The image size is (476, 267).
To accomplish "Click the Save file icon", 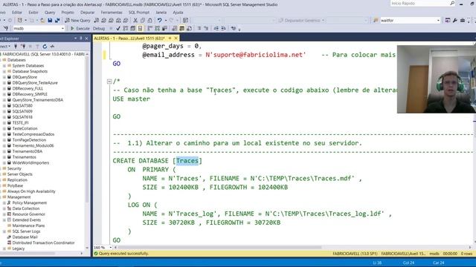I will click(x=50, y=20).
